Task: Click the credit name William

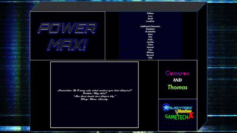Action: point(150,13)
